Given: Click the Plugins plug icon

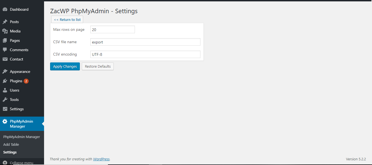Looking at the screenshot, I should [x=5, y=81].
